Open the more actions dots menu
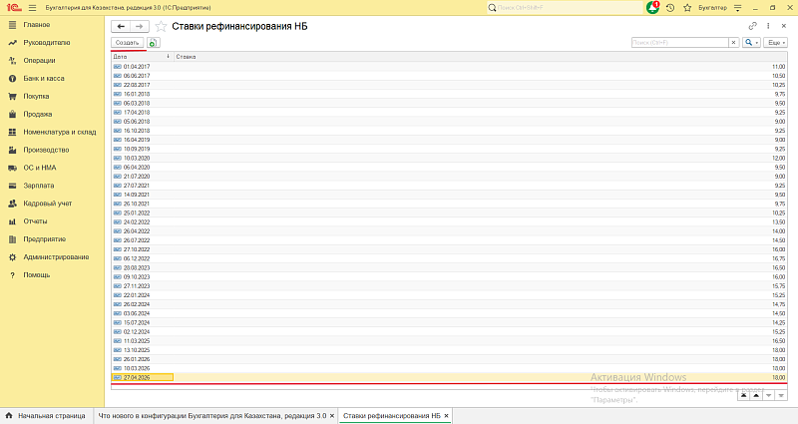The height and width of the screenshot is (424, 798). (x=768, y=26)
